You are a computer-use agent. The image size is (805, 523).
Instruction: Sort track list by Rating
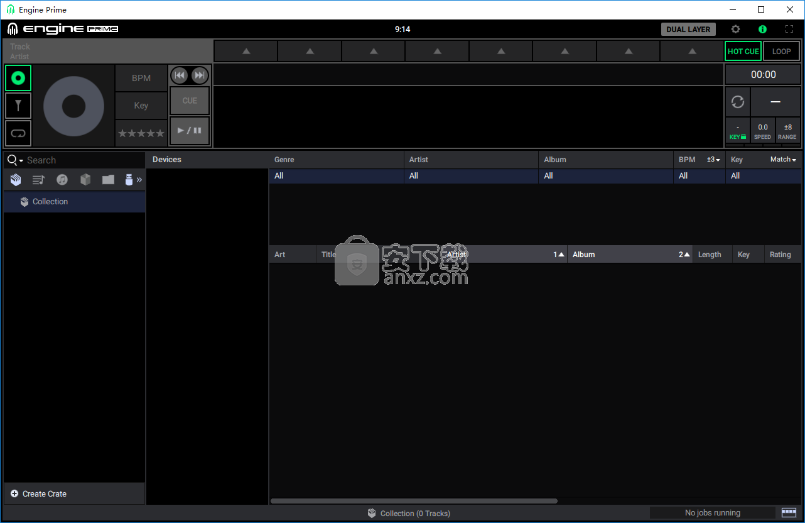coord(783,255)
